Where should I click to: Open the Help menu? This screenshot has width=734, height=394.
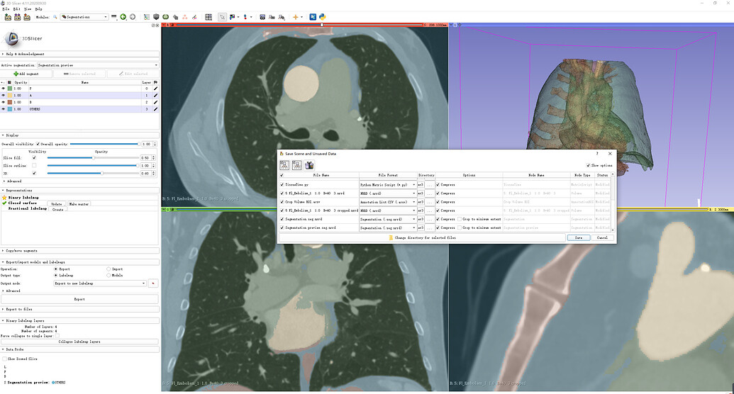(38, 9)
